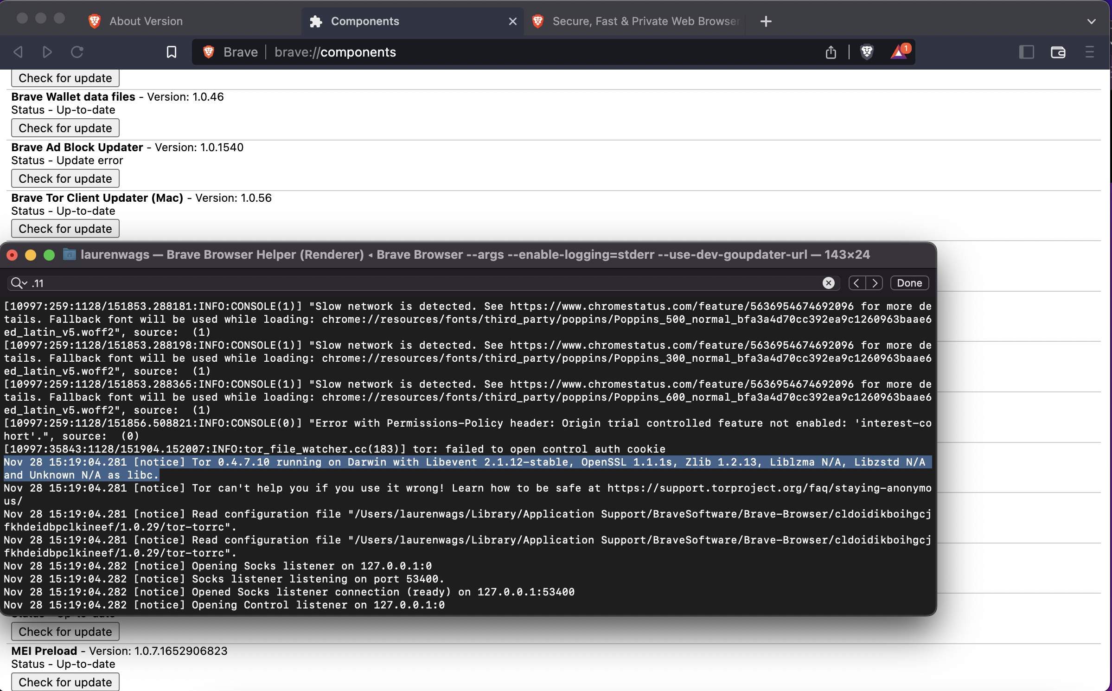Open the Brave Shields lion icon
The height and width of the screenshot is (691, 1112).
click(867, 52)
